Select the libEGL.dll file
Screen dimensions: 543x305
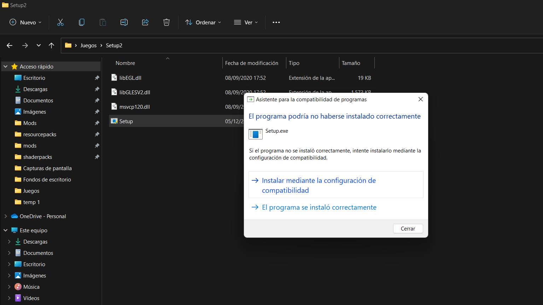point(130,78)
